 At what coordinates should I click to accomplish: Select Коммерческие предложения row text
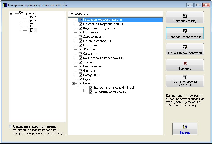103,58
